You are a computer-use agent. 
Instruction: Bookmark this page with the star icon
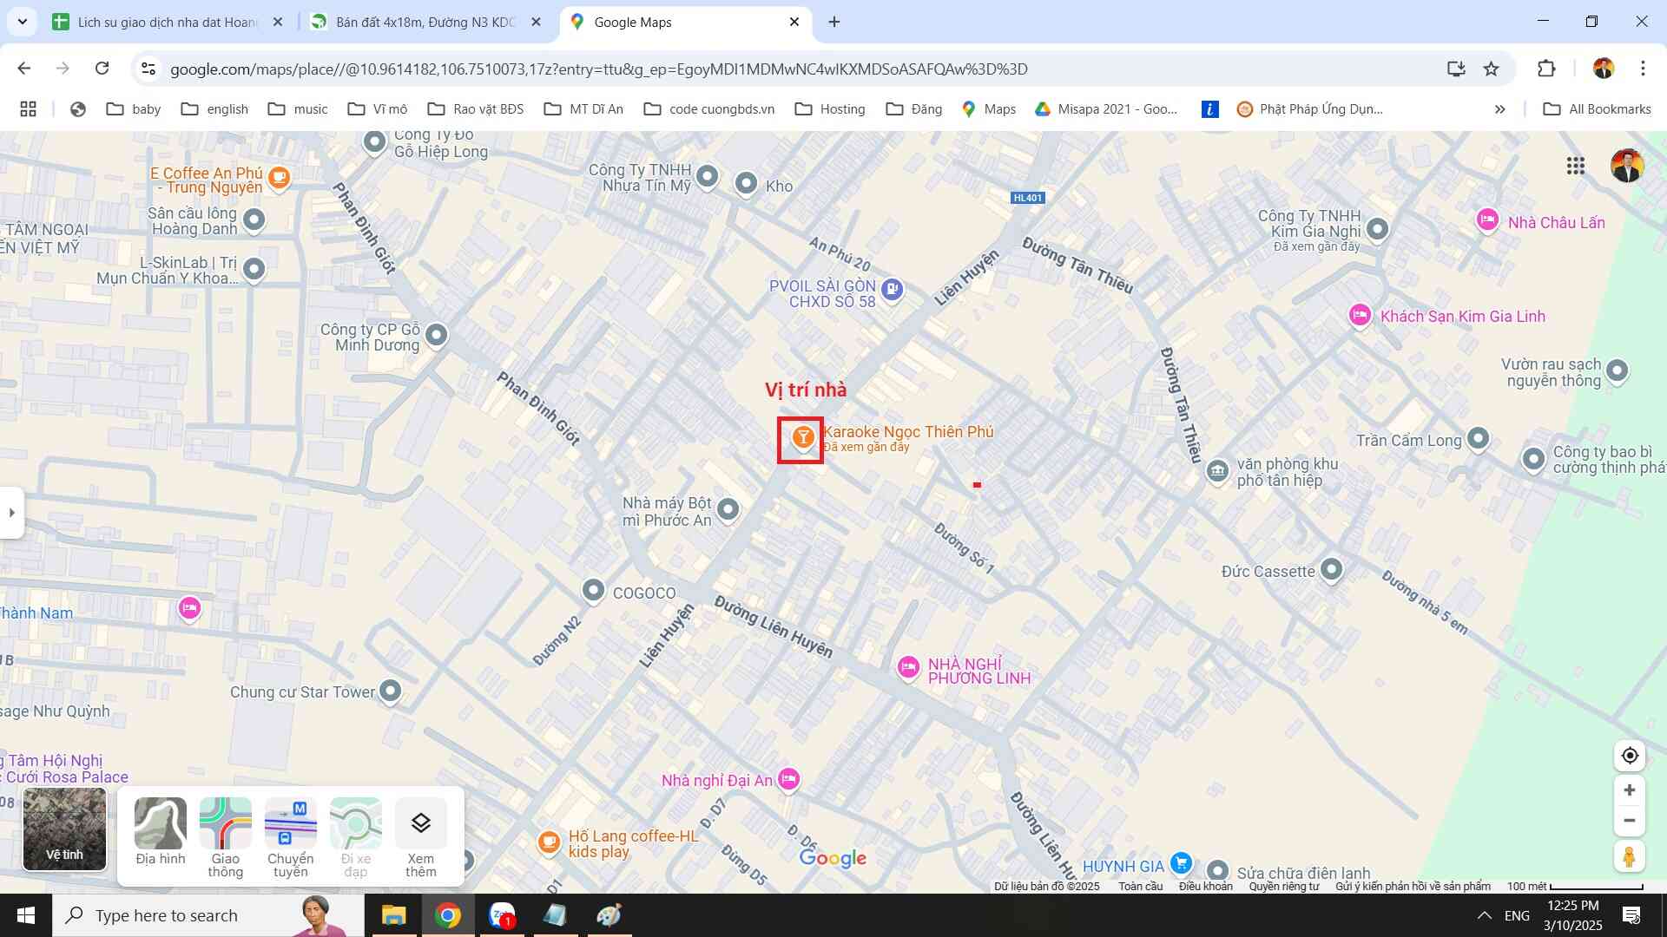coord(1491,69)
